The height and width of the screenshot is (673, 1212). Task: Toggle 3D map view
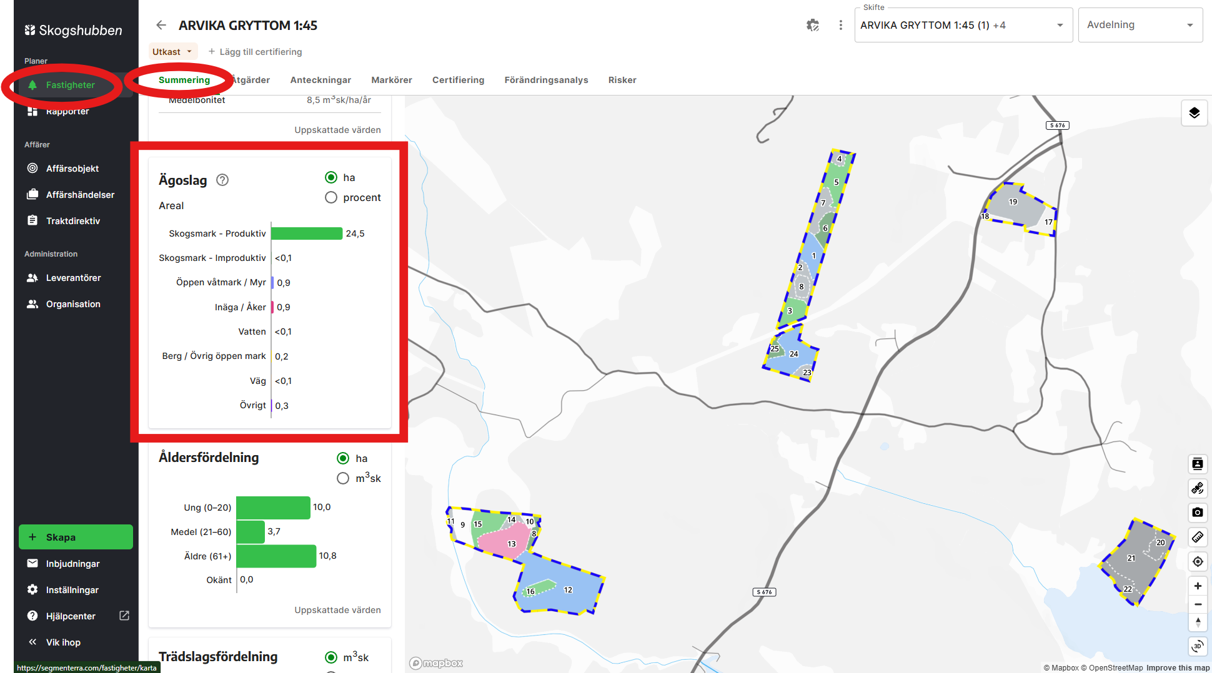(x=1198, y=646)
